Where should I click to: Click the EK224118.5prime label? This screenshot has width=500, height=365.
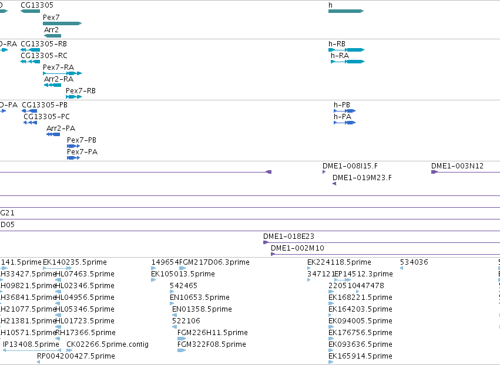coord(339,262)
